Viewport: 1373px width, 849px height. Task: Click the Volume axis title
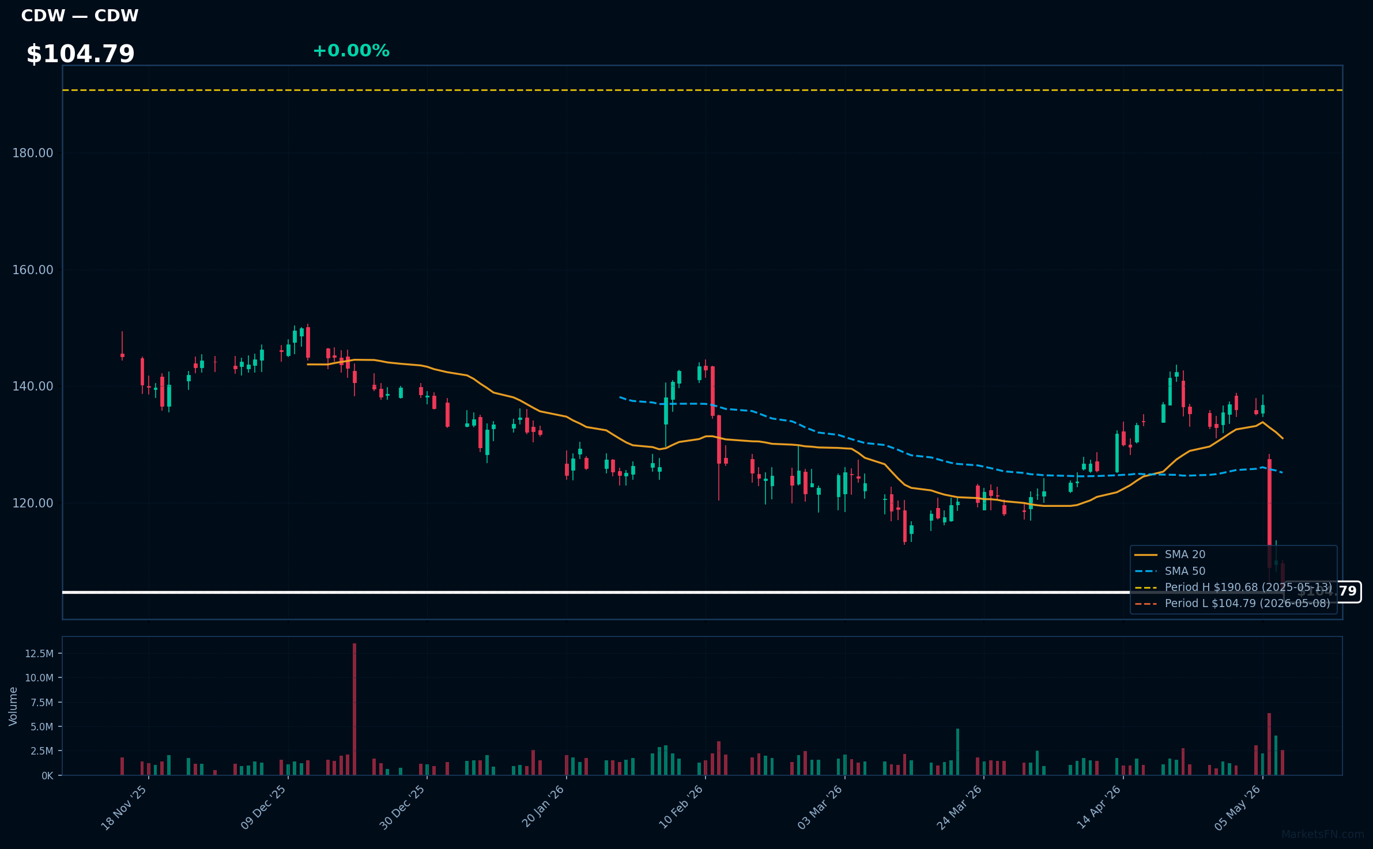13,706
